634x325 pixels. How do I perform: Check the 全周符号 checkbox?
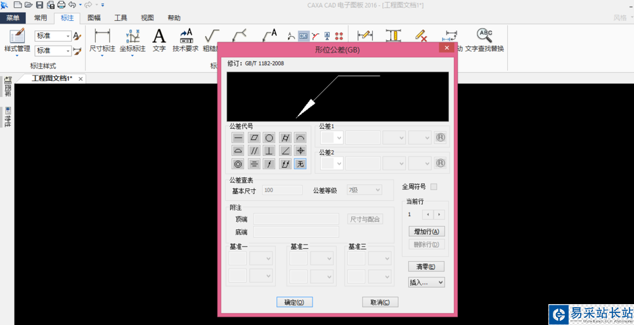click(x=434, y=187)
